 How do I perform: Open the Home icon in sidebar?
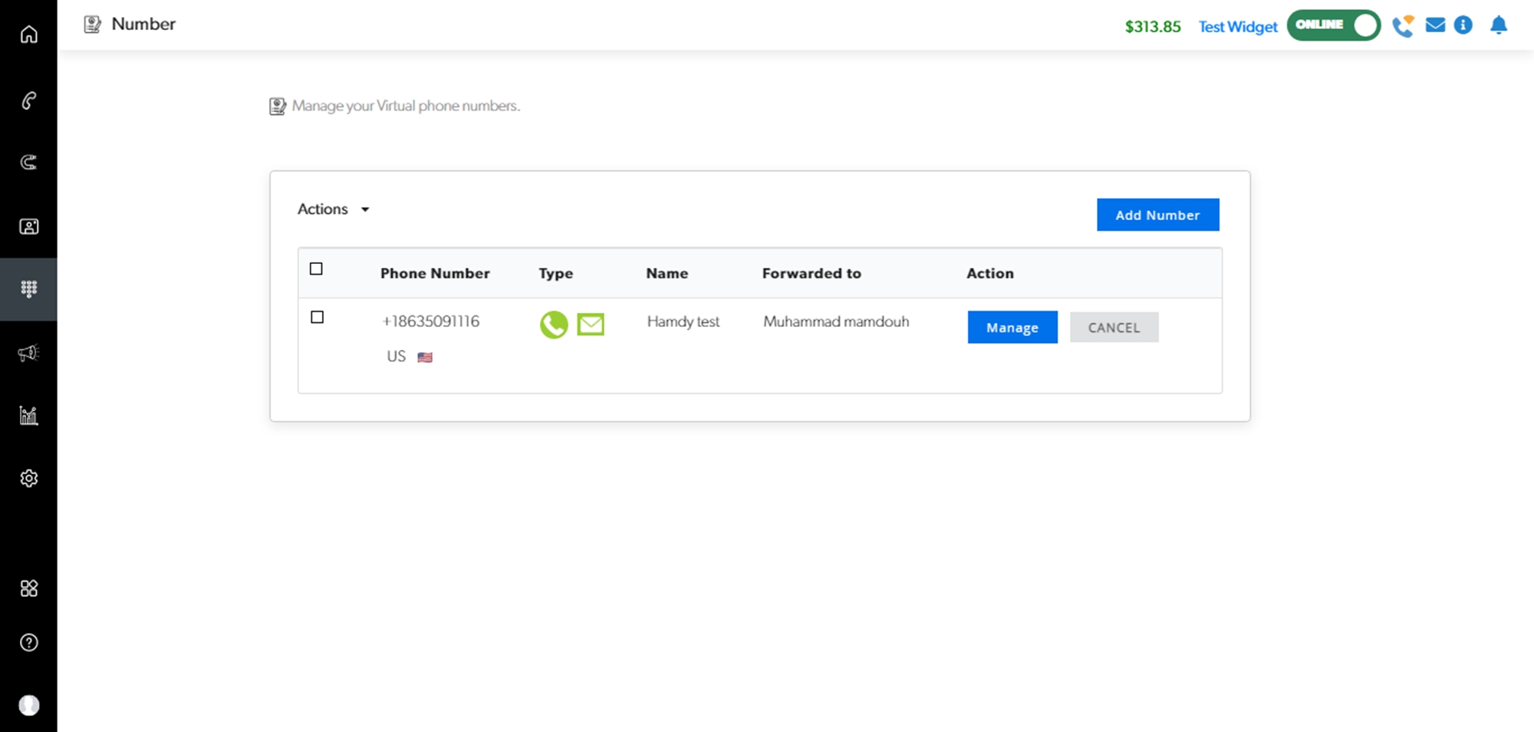28,35
